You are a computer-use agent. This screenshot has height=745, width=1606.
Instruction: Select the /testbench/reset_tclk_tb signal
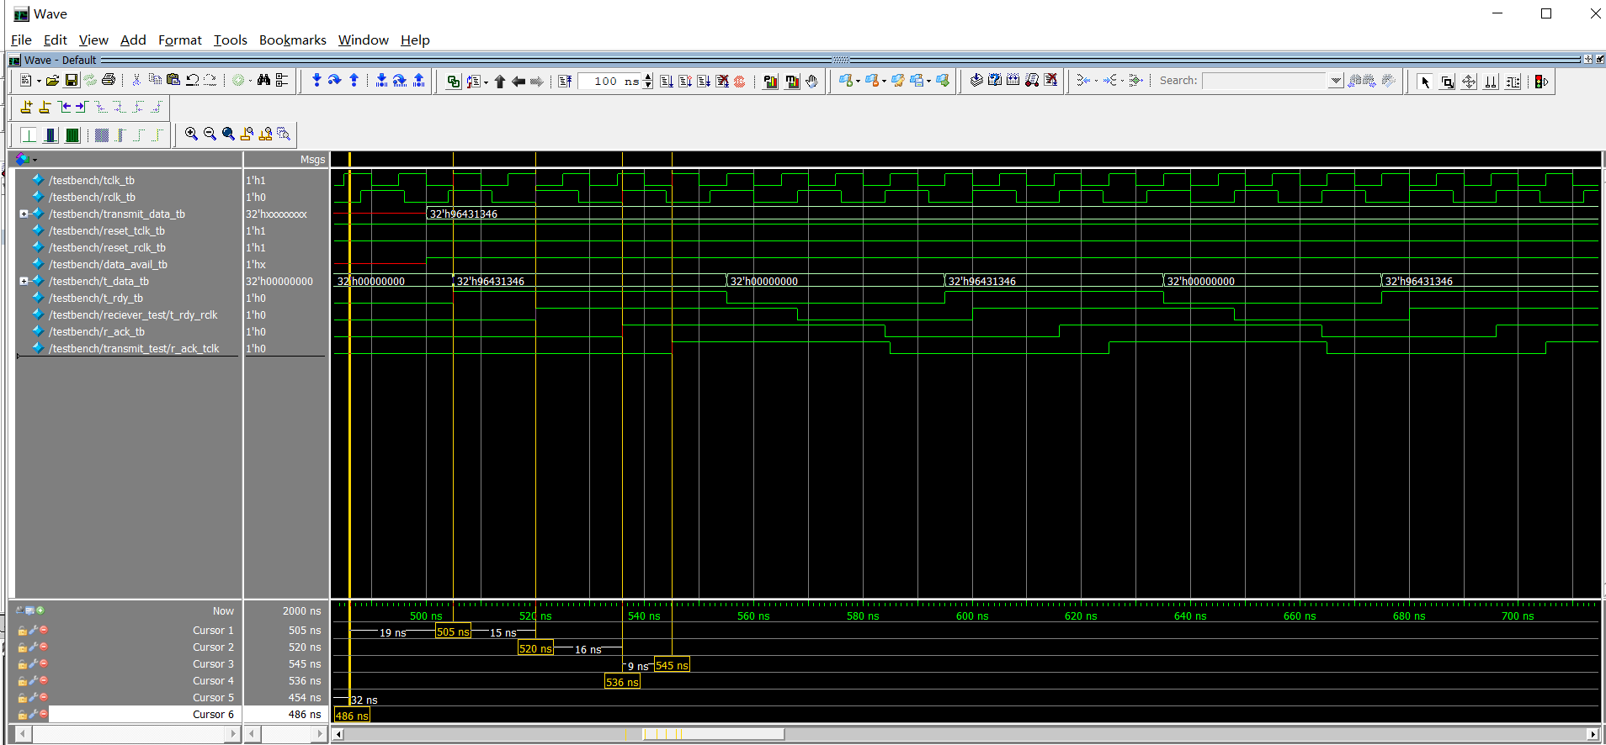(107, 230)
